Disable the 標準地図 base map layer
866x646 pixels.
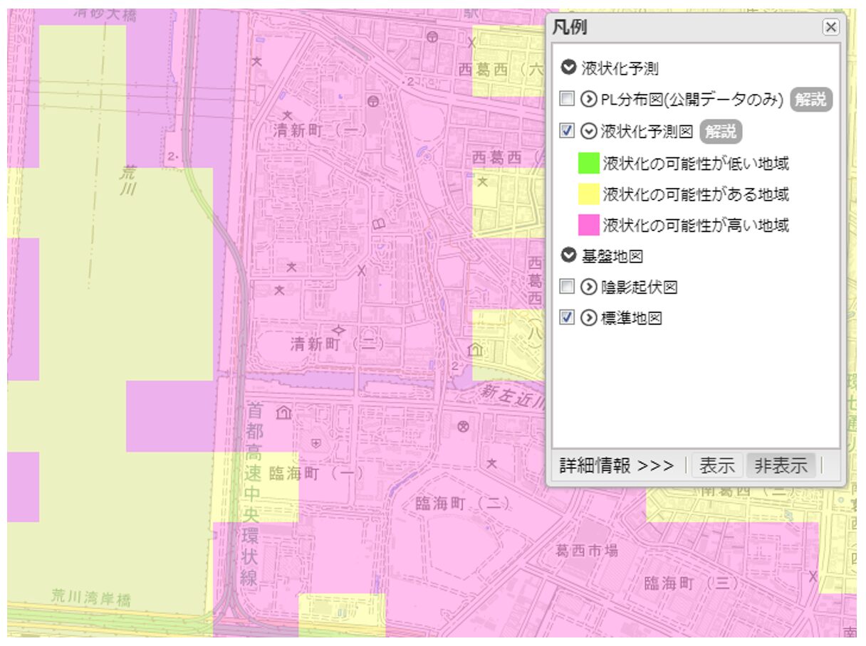568,318
